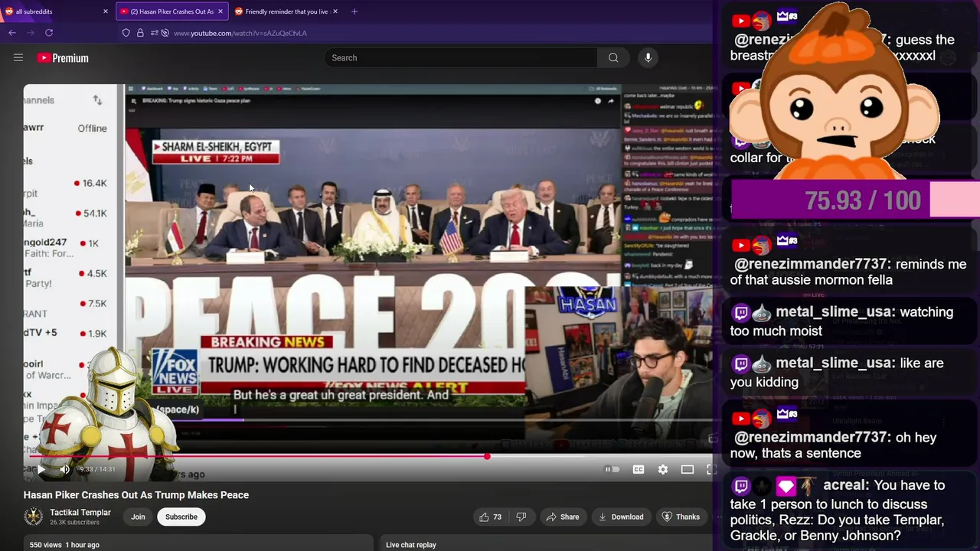The image size is (980, 551).
Task: Click the 550 views 1 hour ago text
Action: (x=64, y=545)
